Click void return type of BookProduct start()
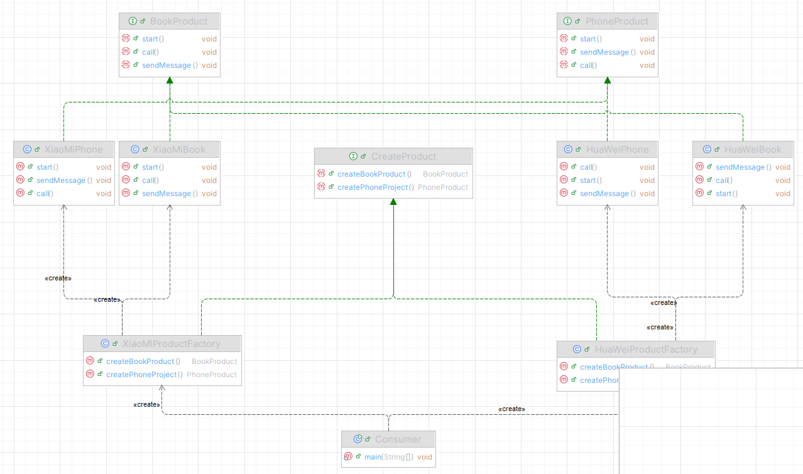This screenshot has width=803, height=474. pyautogui.click(x=209, y=39)
